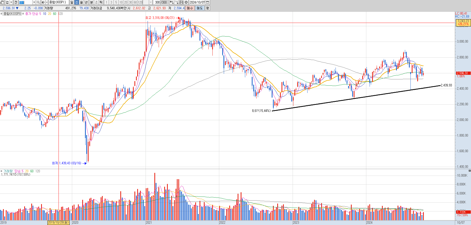Toggle the 전 button in toolbar
The width and height of the screenshot is (471, 225).
pyautogui.click(x=16, y=2)
